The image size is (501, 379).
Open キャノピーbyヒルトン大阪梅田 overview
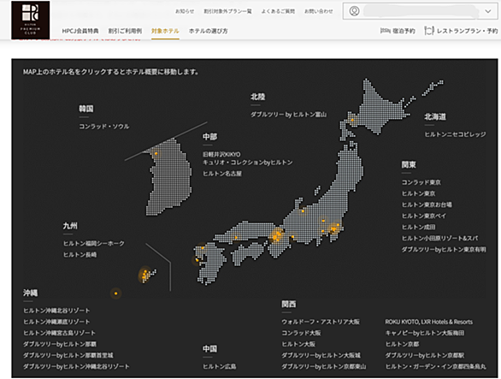pyautogui.click(x=425, y=333)
